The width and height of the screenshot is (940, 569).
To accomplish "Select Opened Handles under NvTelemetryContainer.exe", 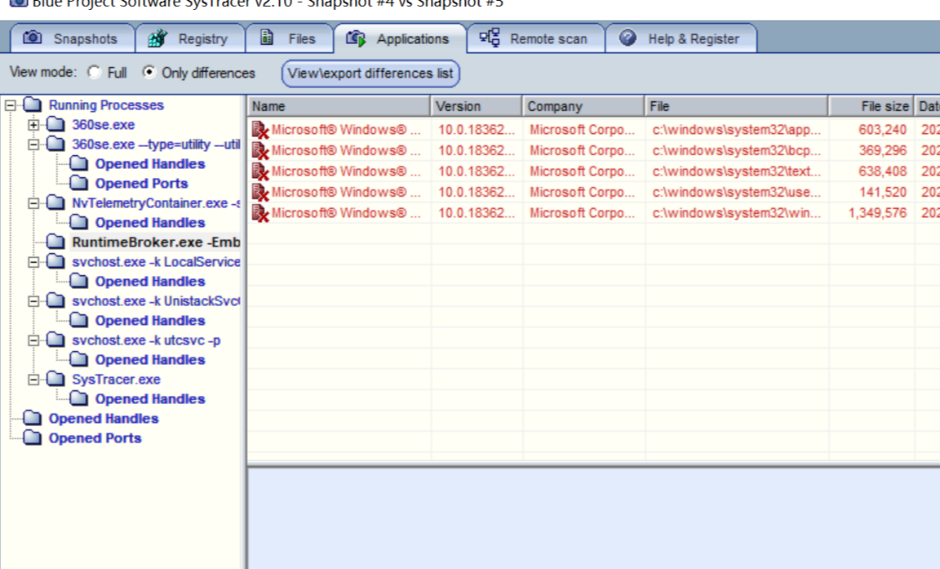I will (x=150, y=222).
